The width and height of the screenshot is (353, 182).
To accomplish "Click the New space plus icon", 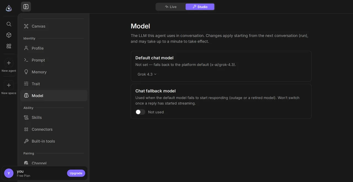I will (9, 85).
